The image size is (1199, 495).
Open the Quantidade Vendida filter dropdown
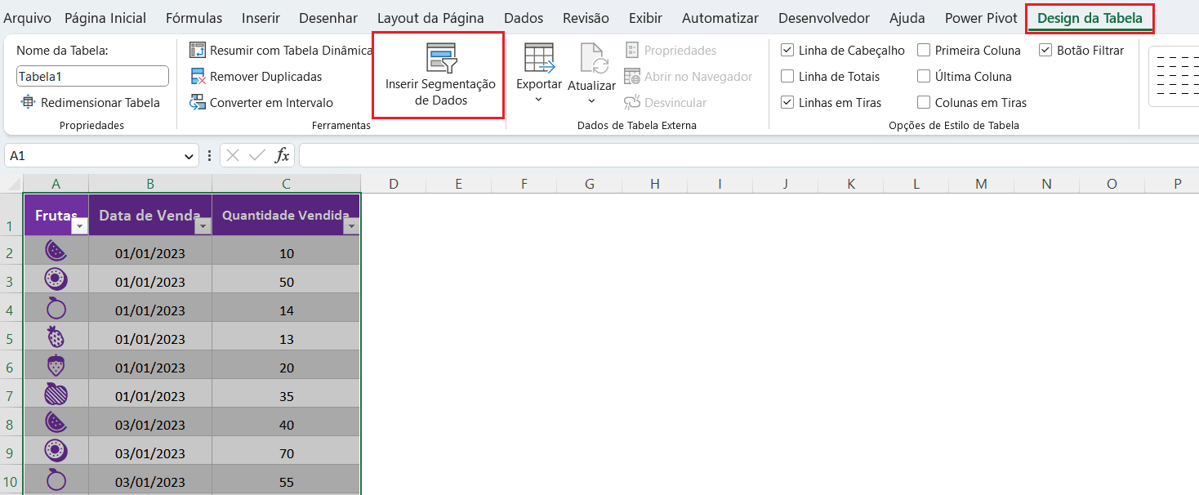pos(351,227)
